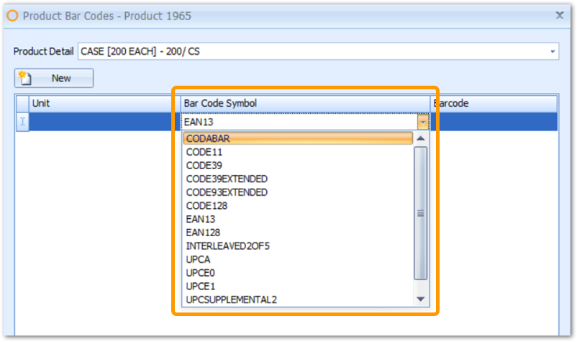577x342 pixels.
Task: Expand the Bar Code Symbol combo arrow
Action: coord(423,122)
